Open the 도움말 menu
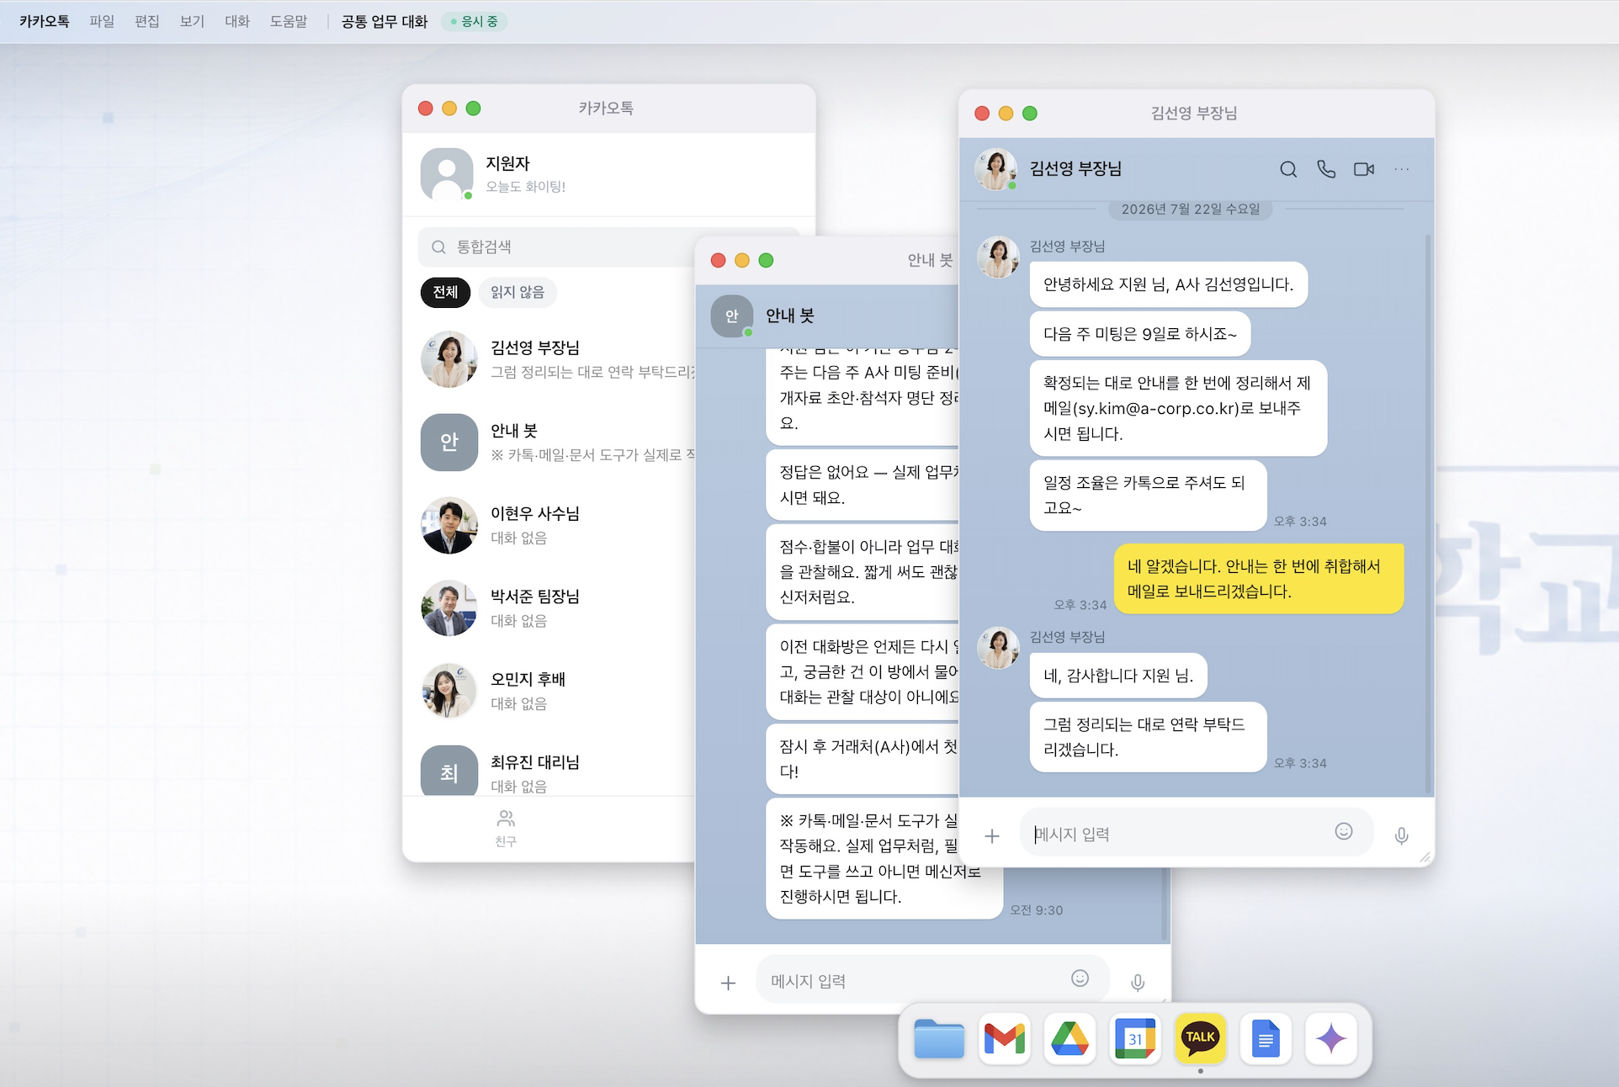The height and width of the screenshot is (1087, 1619). coord(289,21)
